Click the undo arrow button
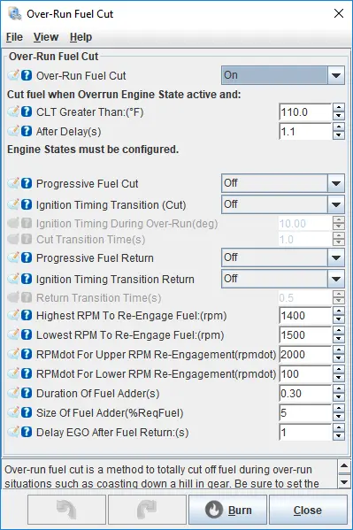 [66, 510]
